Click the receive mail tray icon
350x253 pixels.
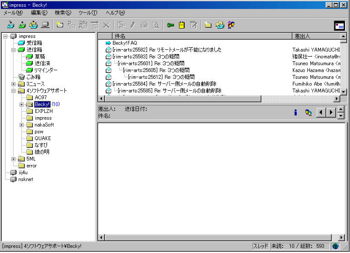point(10,25)
